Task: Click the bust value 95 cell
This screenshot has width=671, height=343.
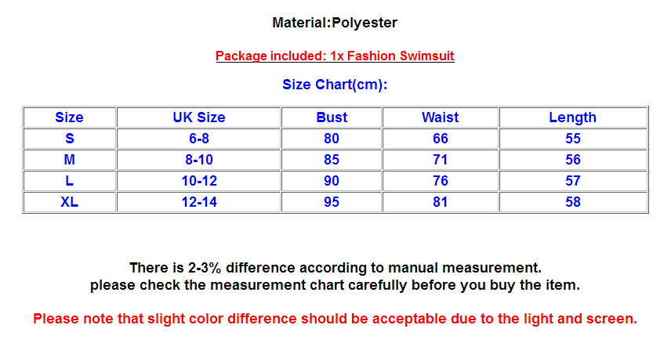Action: tap(332, 202)
